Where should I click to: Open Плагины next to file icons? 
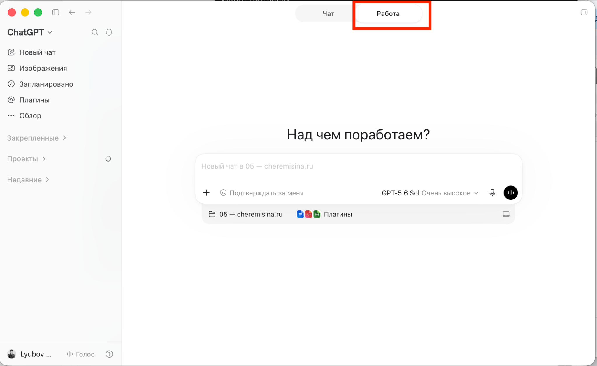pos(324,214)
